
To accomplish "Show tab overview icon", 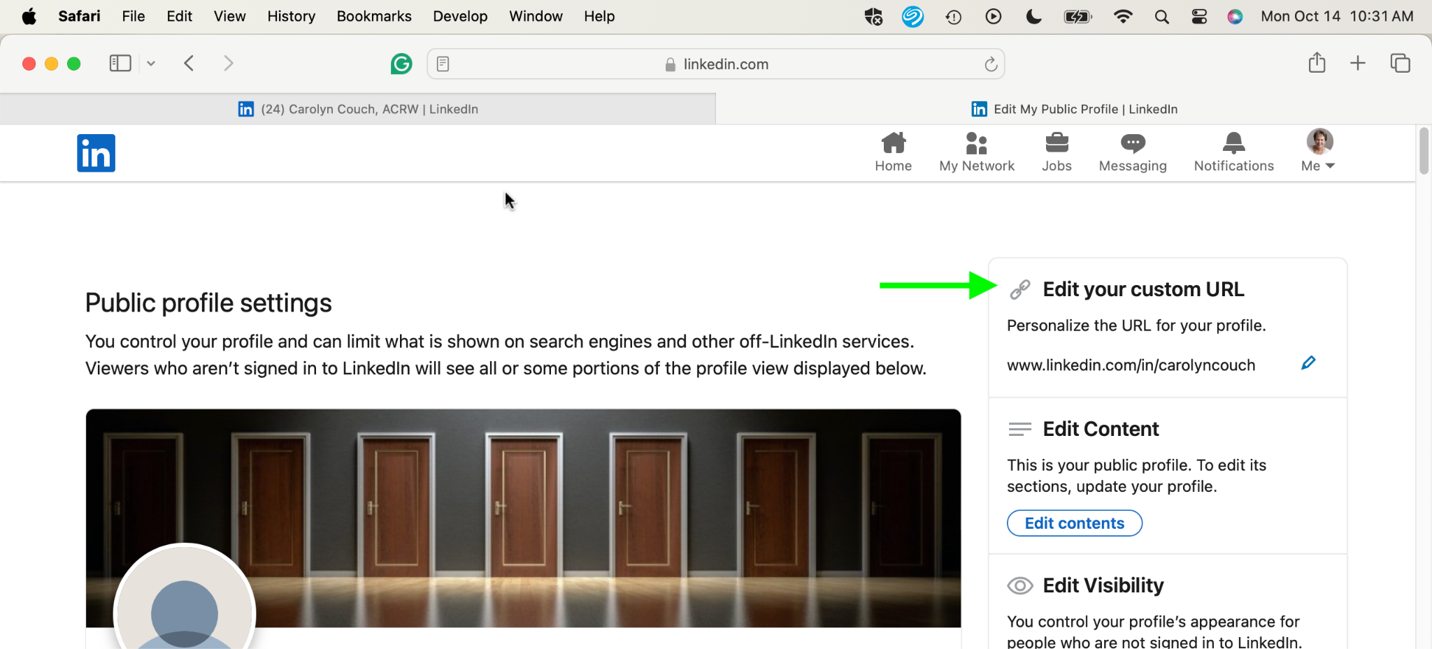I will [x=1400, y=64].
